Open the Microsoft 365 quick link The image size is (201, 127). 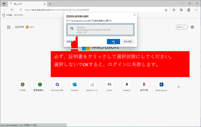tap(57, 86)
